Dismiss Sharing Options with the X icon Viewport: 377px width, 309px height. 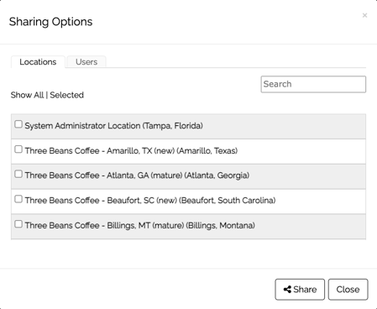tap(364, 15)
